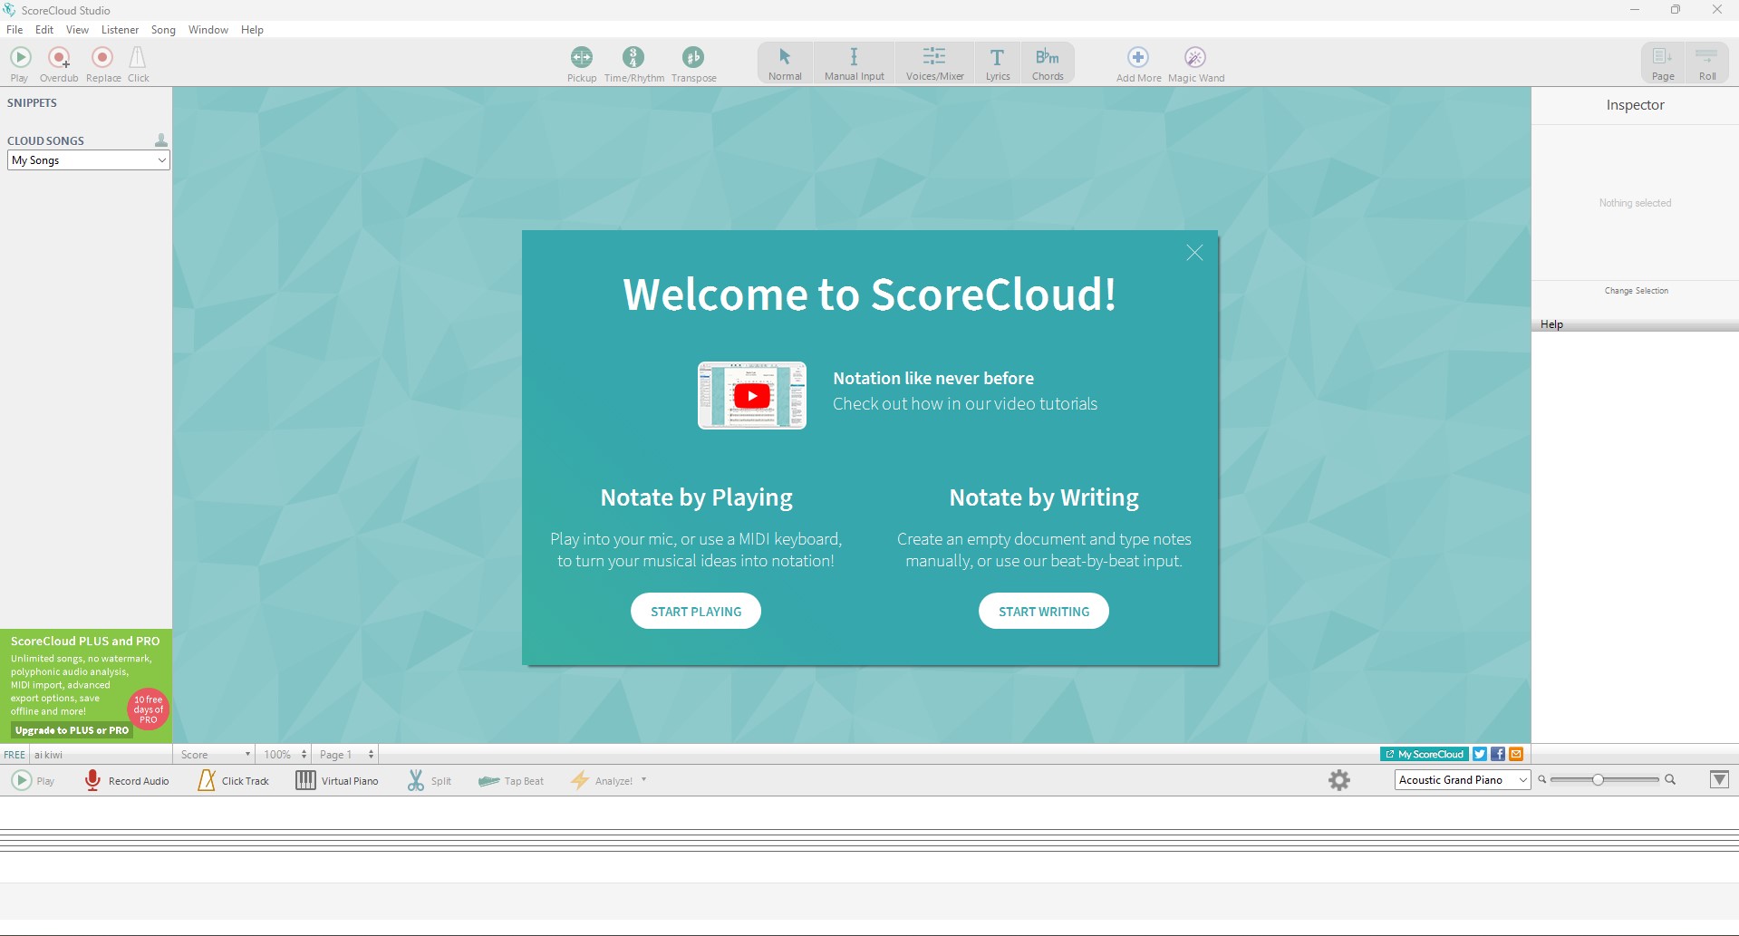Open the Time/Rhythm tool
Viewport: 1739px width, 936px height.
(633, 58)
